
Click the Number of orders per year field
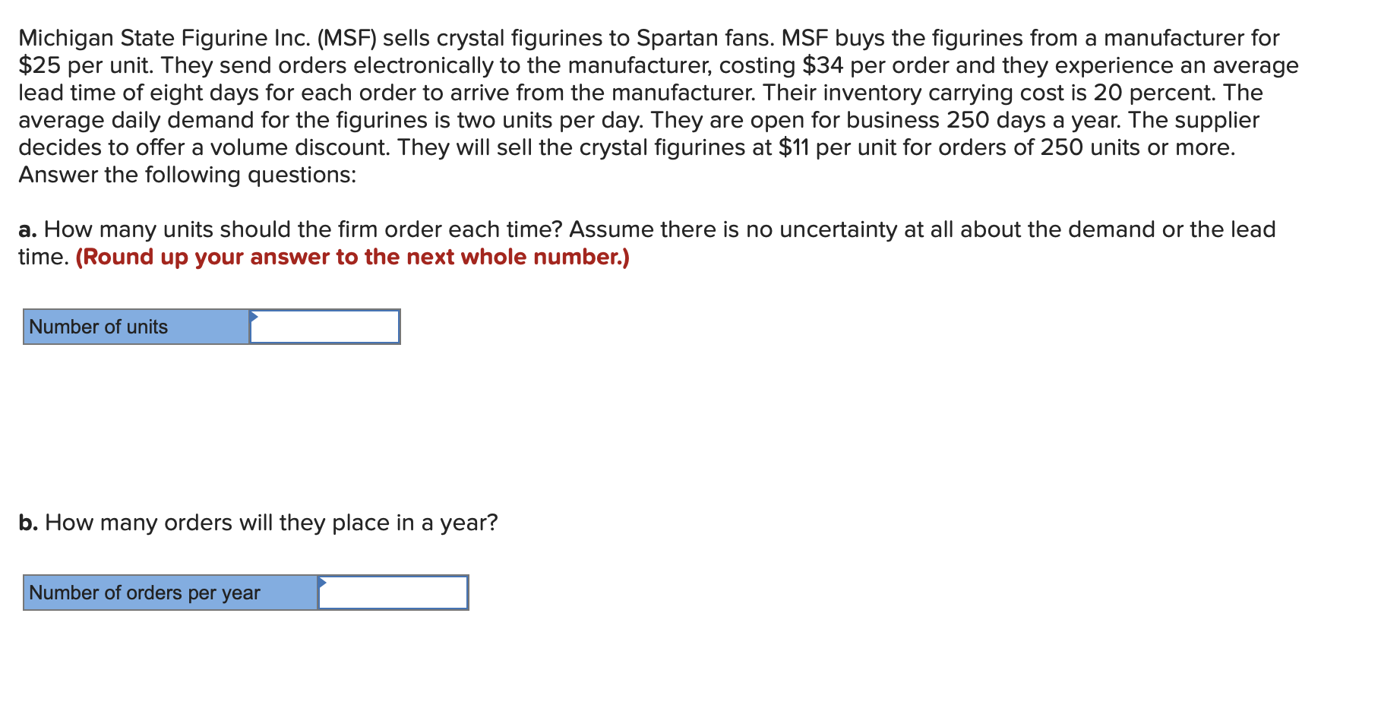pyautogui.click(x=393, y=593)
